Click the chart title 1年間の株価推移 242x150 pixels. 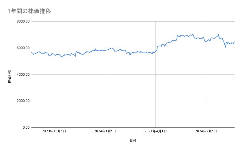coord(30,11)
